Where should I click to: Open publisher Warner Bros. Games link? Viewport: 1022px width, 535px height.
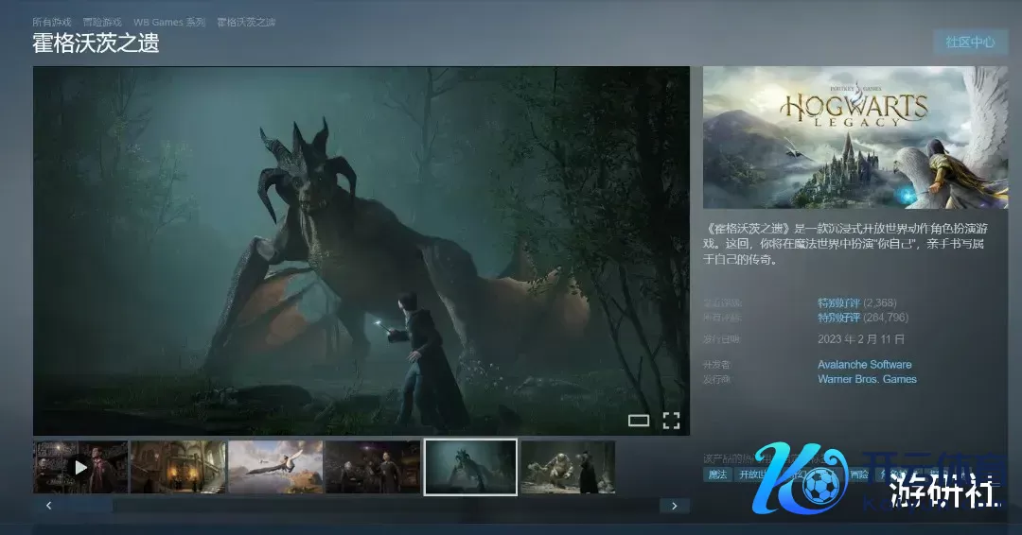[867, 379]
